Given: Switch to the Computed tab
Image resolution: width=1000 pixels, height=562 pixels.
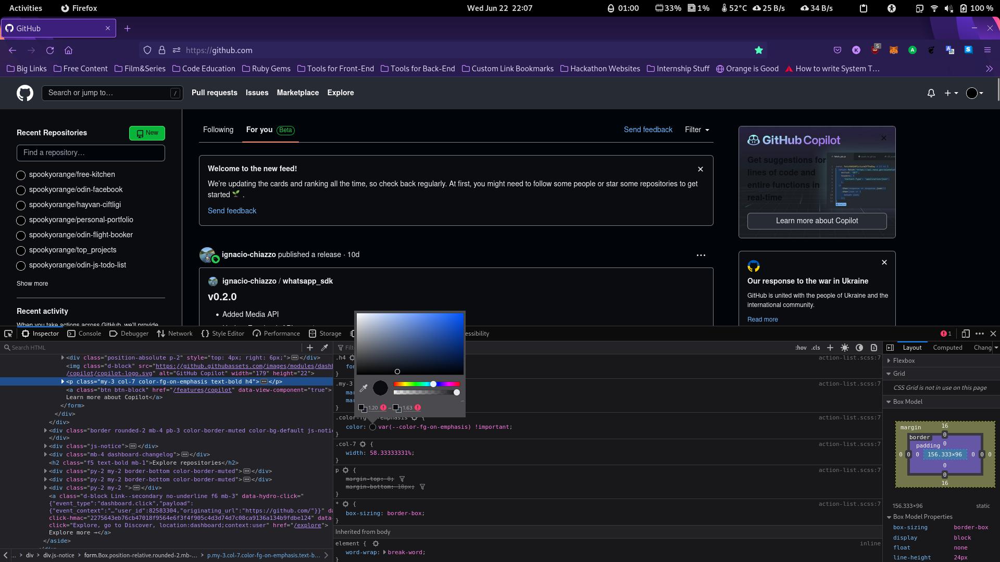Looking at the screenshot, I should click(x=948, y=347).
